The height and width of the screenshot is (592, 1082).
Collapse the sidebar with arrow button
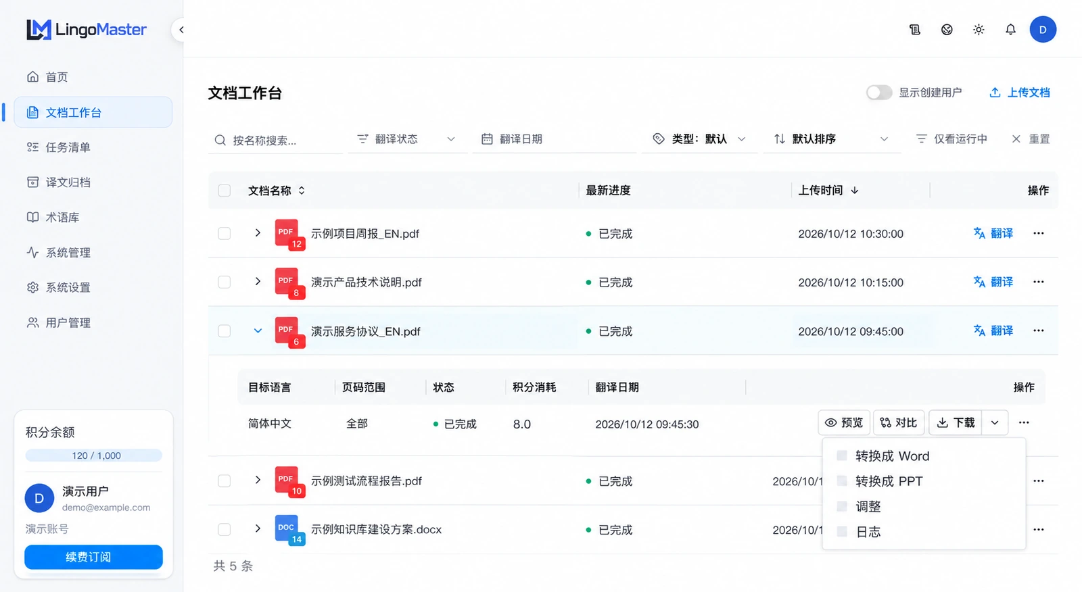181,30
